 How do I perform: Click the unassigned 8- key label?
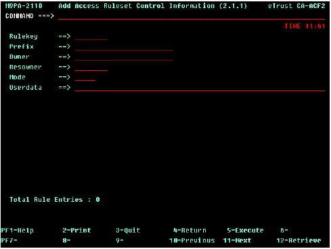pyautogui.click(x=66, y=240)
